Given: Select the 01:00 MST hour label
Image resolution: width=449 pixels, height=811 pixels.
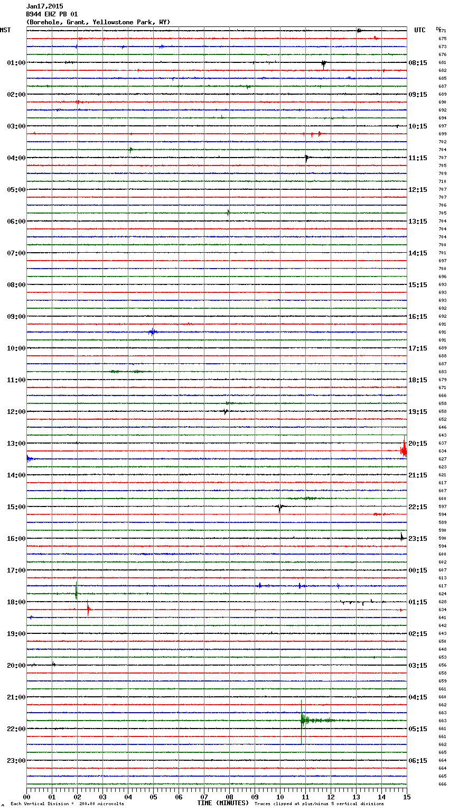Looking at the screenshot, I should [x=16, y=62].
